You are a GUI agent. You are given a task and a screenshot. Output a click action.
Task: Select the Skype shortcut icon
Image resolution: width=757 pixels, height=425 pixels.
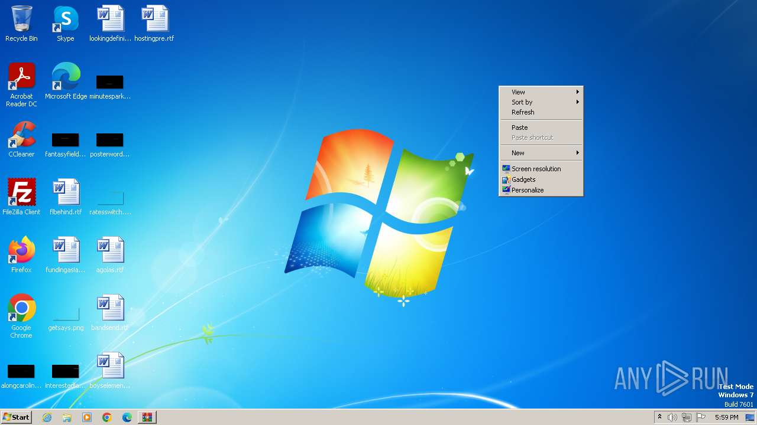pos(66,24)
